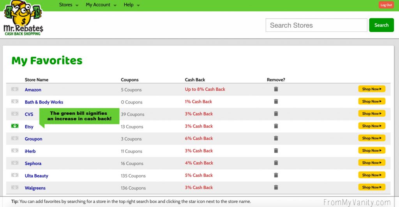Click Shop Now for Walgreens

pyautogui.click(x=371, y=187)
